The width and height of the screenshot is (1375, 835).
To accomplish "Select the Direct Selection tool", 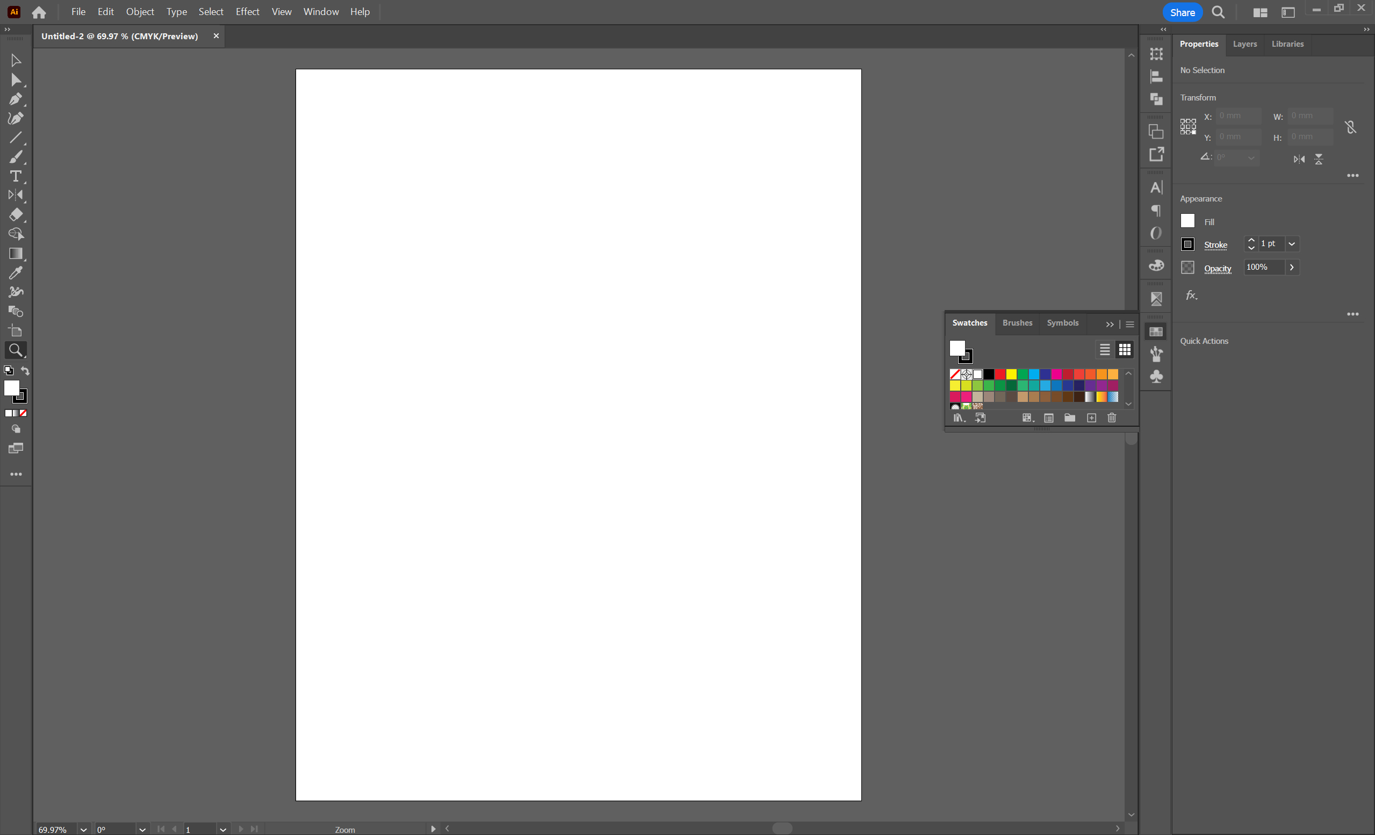I will pyautogui.click(x=16, y=80).
